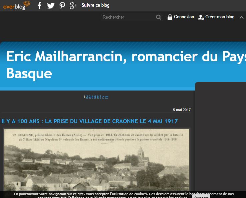Go to next page using single arrow
The image size is (246, 198).
103,97
